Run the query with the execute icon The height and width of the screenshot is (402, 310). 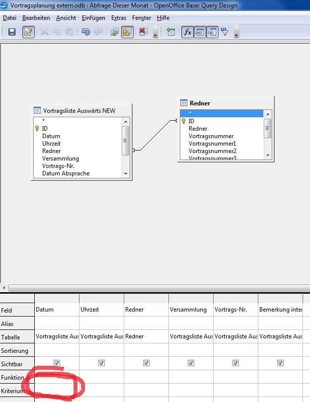[x=114, y=32]
